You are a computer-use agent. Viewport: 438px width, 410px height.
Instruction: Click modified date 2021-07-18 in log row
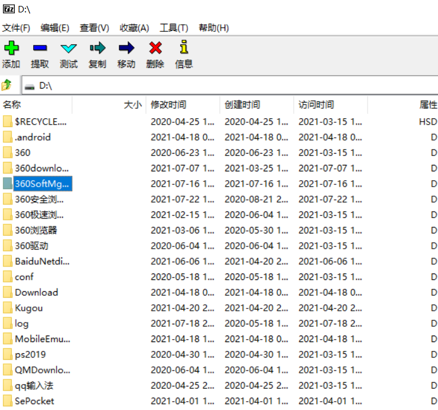[x=183, y=324]
